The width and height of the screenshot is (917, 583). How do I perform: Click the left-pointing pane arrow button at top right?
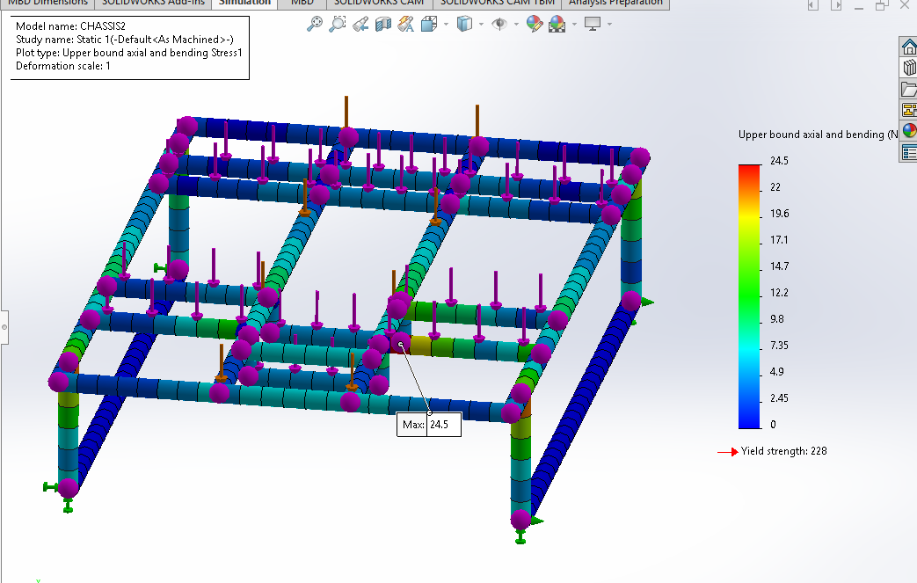tap(813, 5)
